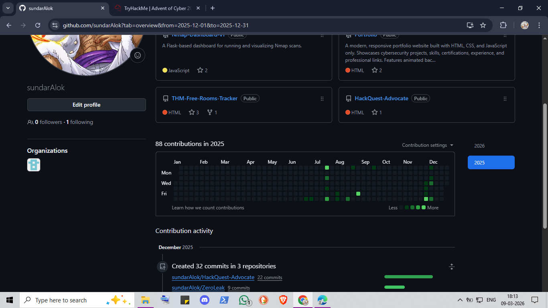Open the THM-Free-Rooms-Tracker repository link
The image size is (548, 308).
click(x=205, y=98)
